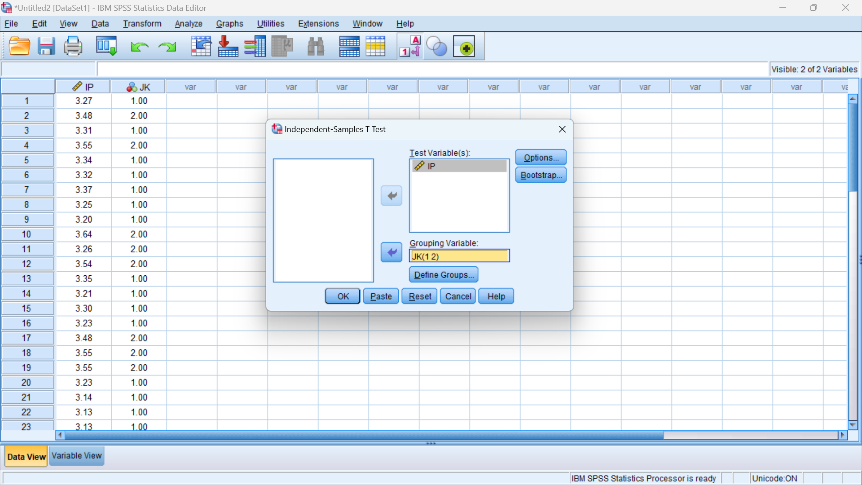862x485 pixels.
Task: Click the horizontal scrollbar right arrow
Action: click(x=843, y=435)
